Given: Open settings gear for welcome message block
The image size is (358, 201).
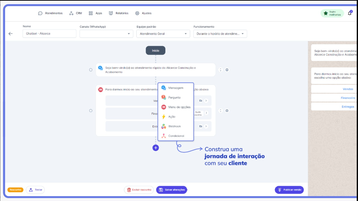Looking at the screenshot, I should (227, 70).
